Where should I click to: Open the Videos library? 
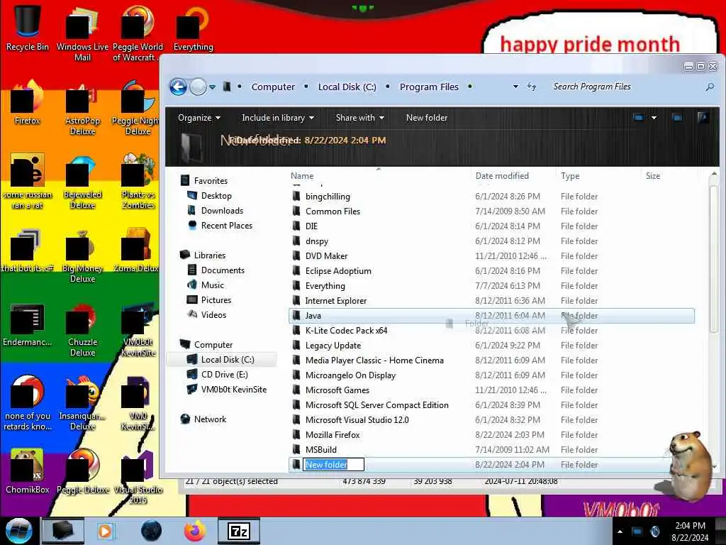pos(213,314)
